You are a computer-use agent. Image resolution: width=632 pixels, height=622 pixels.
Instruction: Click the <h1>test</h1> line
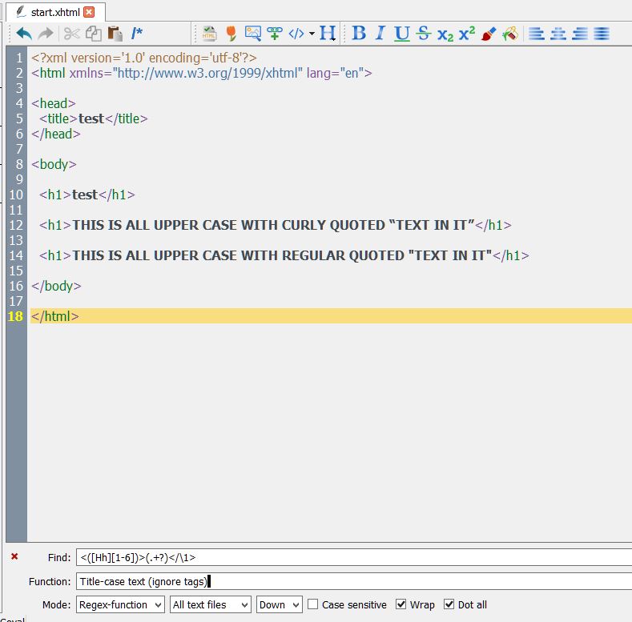tap(87, 195)
